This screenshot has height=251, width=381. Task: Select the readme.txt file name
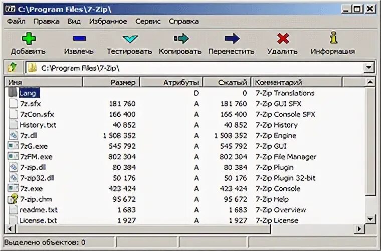39,210
